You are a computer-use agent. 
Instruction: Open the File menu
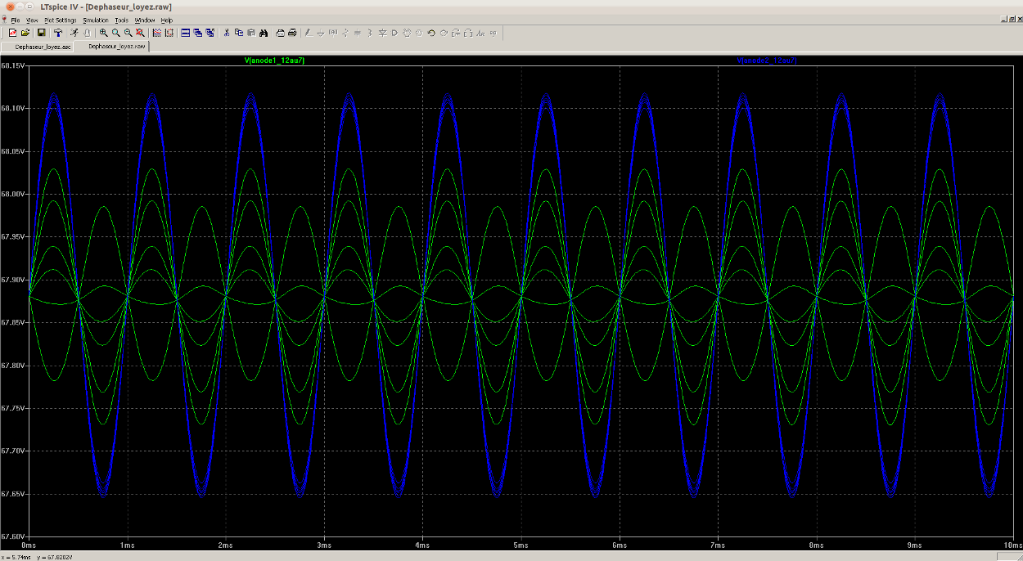[16, 20]
